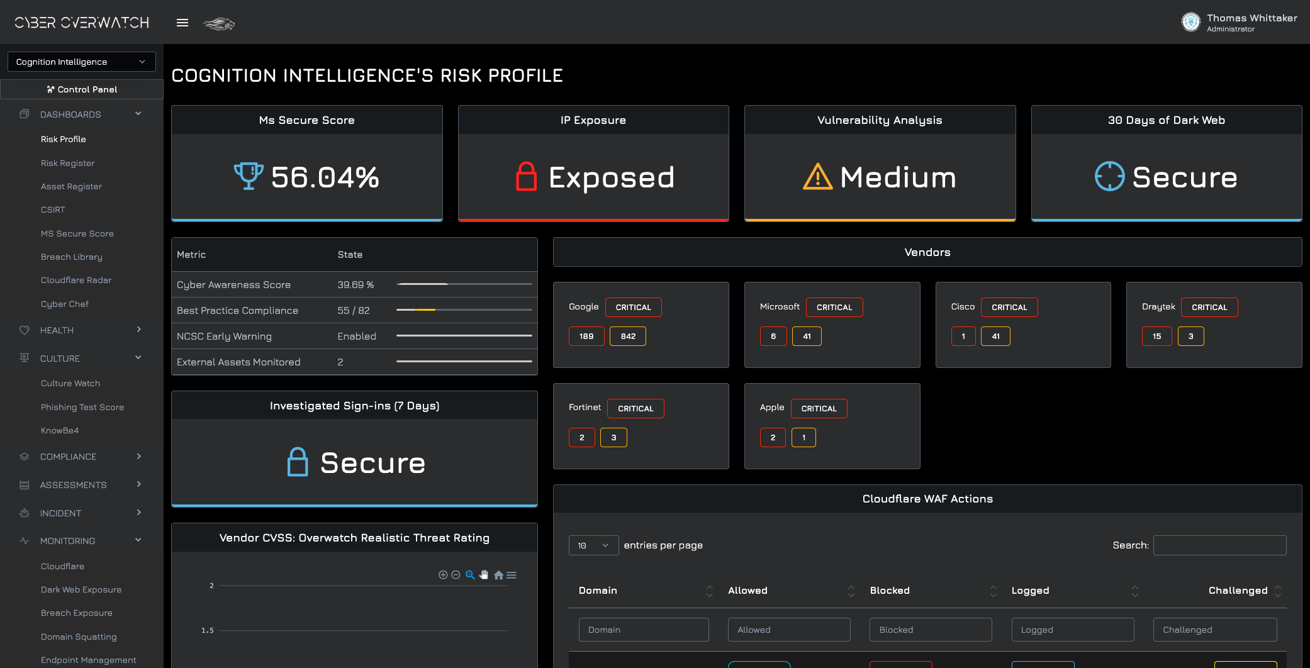The height and width of the screenshot is (668, 1310).
Task: Open Phishing Test Score page
Action: (x=82, y=407)
